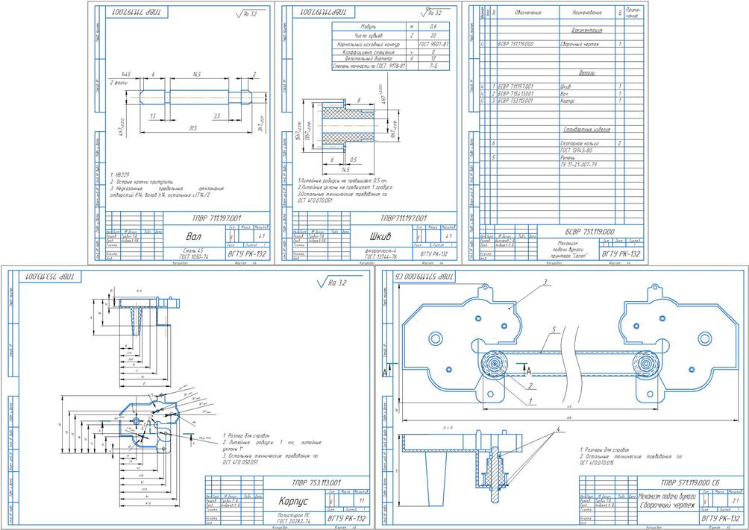
Task: Click 'БСВР 711.197.001' row in the specification
Action: [515, 87]
